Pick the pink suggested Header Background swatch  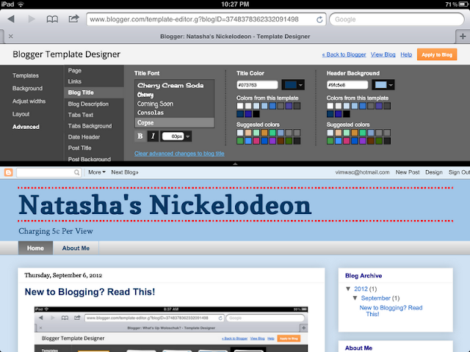(347, 141)
